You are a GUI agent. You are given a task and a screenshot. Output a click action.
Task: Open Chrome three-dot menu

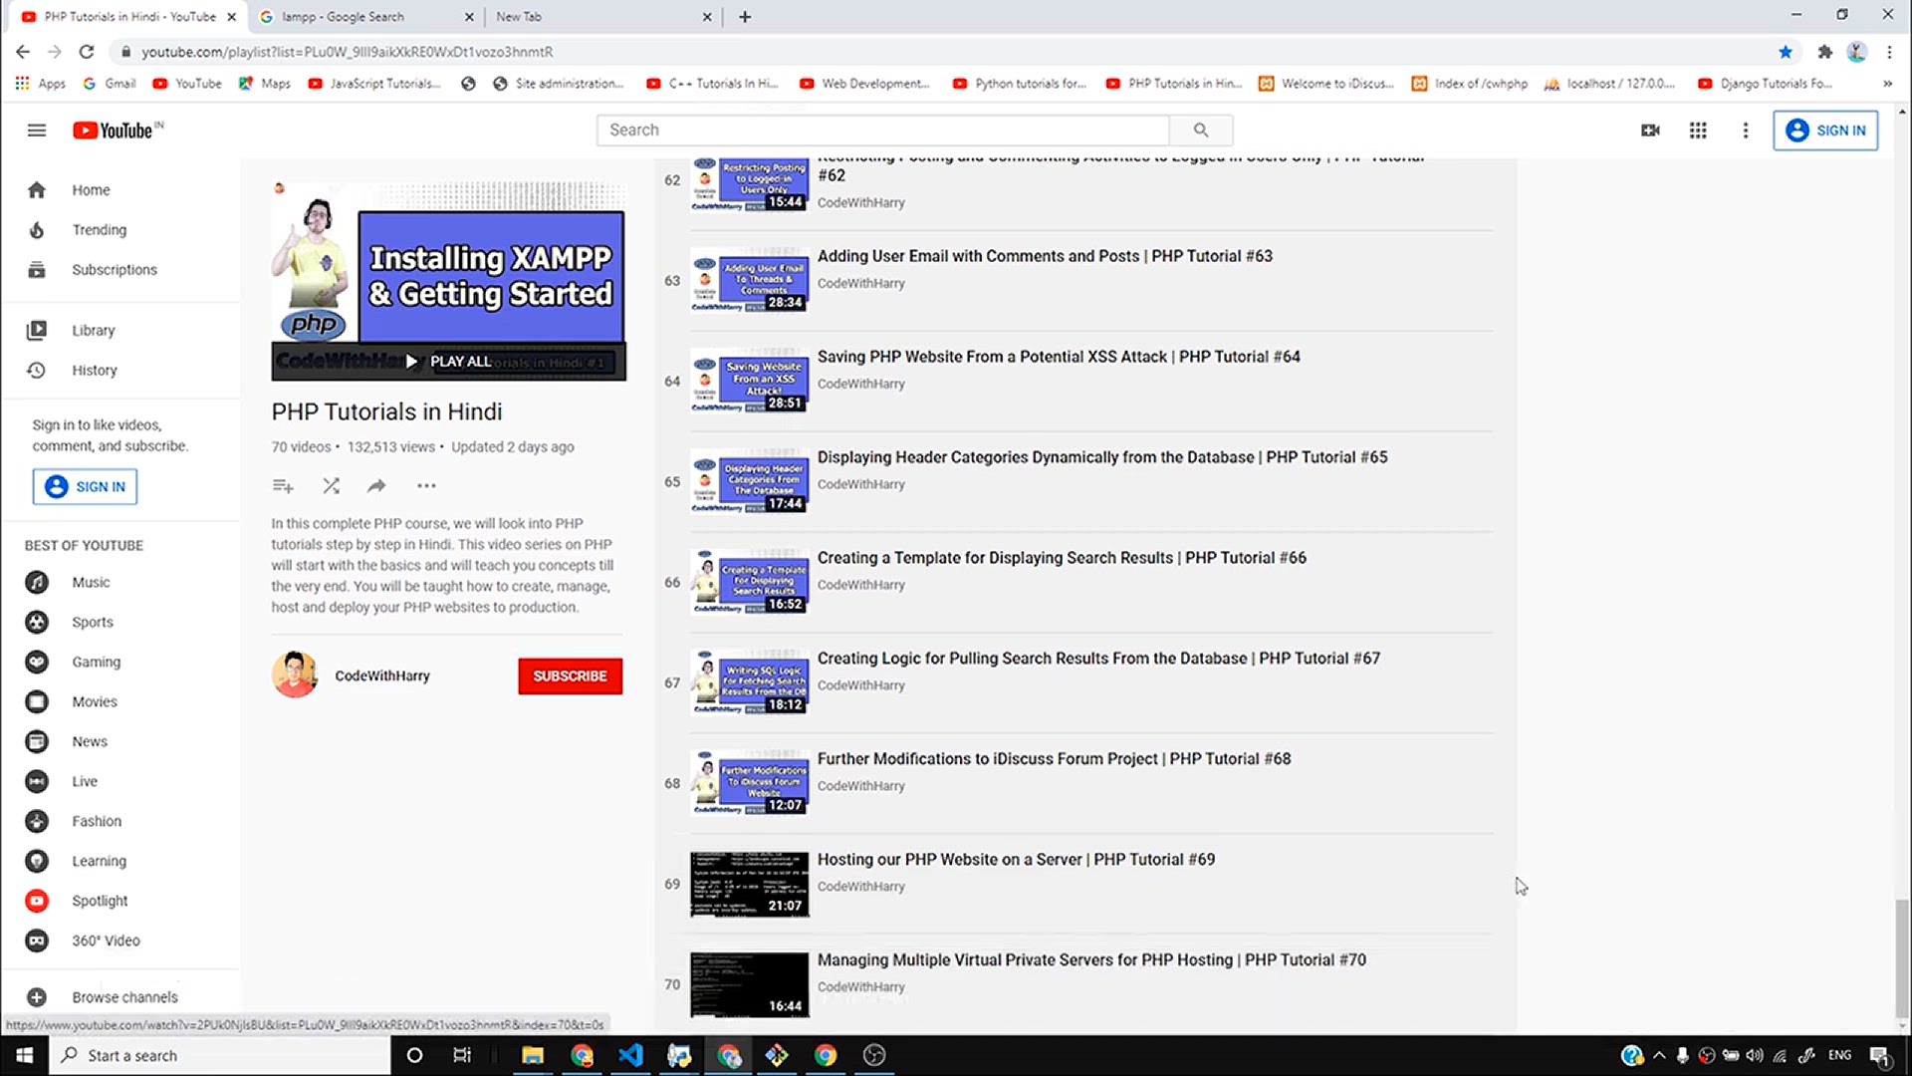click(x=1889, y=52)
